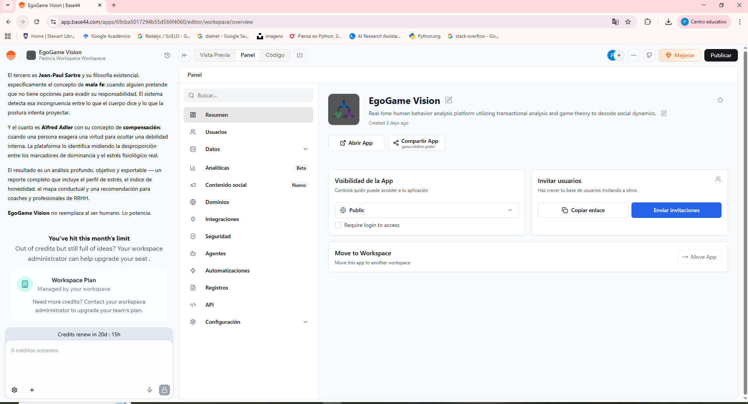Click the Mejorar upgrade button
The width and height of the screenshot is (748, 404).
tap(680, 55)
